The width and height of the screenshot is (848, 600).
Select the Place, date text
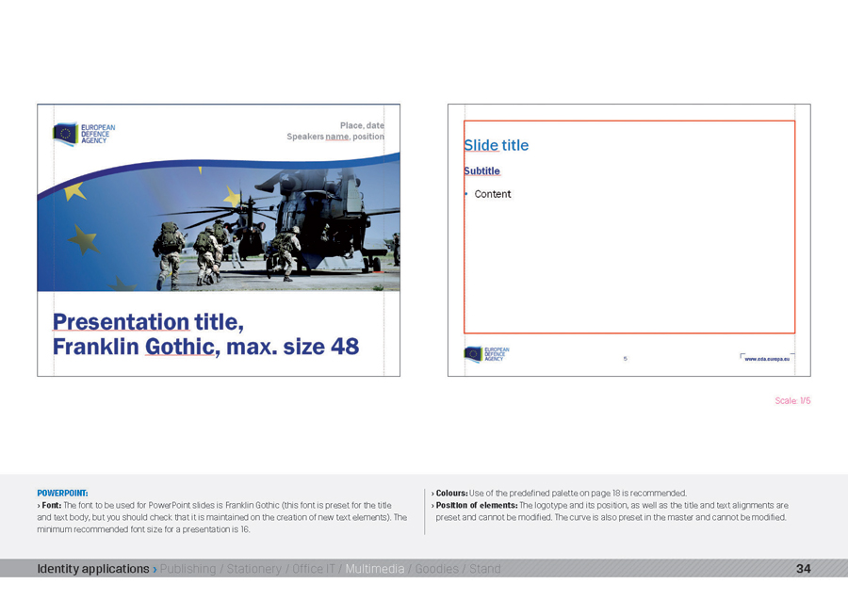362,125
